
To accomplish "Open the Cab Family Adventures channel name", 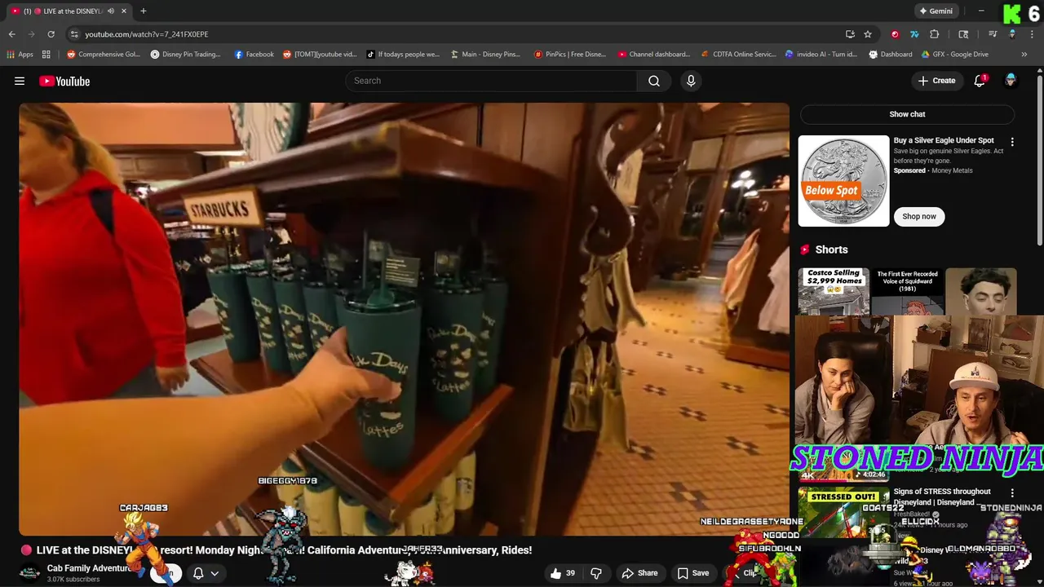I will (89, 568).
